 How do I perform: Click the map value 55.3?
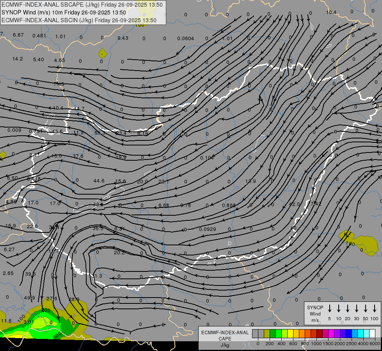tap(99, 133)
